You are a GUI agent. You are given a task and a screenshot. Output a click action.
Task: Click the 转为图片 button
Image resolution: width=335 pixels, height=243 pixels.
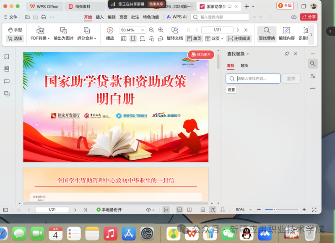[201, 55]
